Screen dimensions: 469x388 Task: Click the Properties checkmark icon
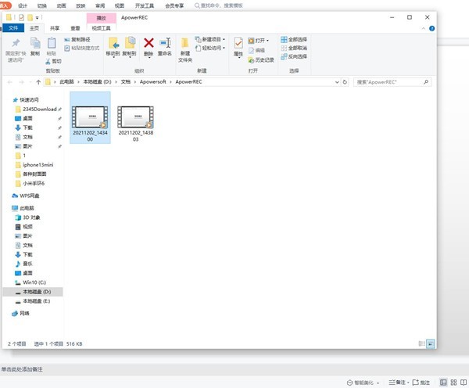tap(238, 43)
